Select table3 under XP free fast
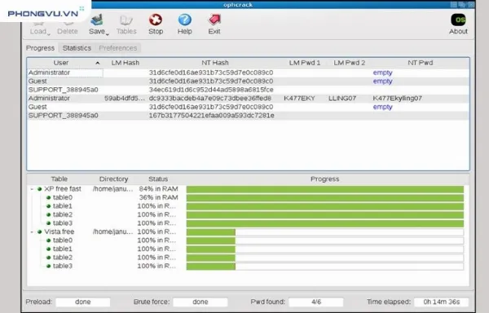 (247, 223)
